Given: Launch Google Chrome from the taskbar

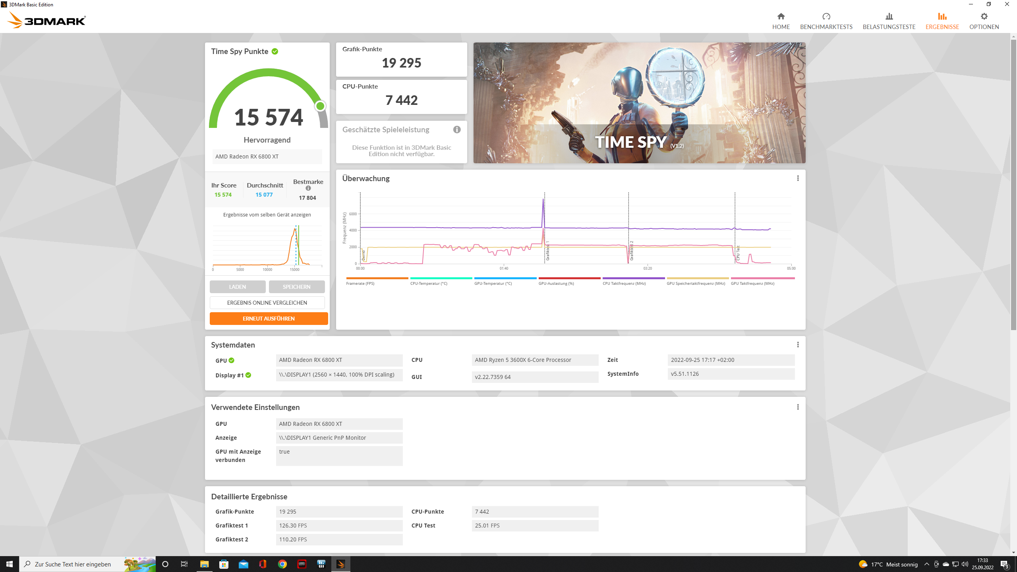Looking at the screenshot, I should [282, 564].
